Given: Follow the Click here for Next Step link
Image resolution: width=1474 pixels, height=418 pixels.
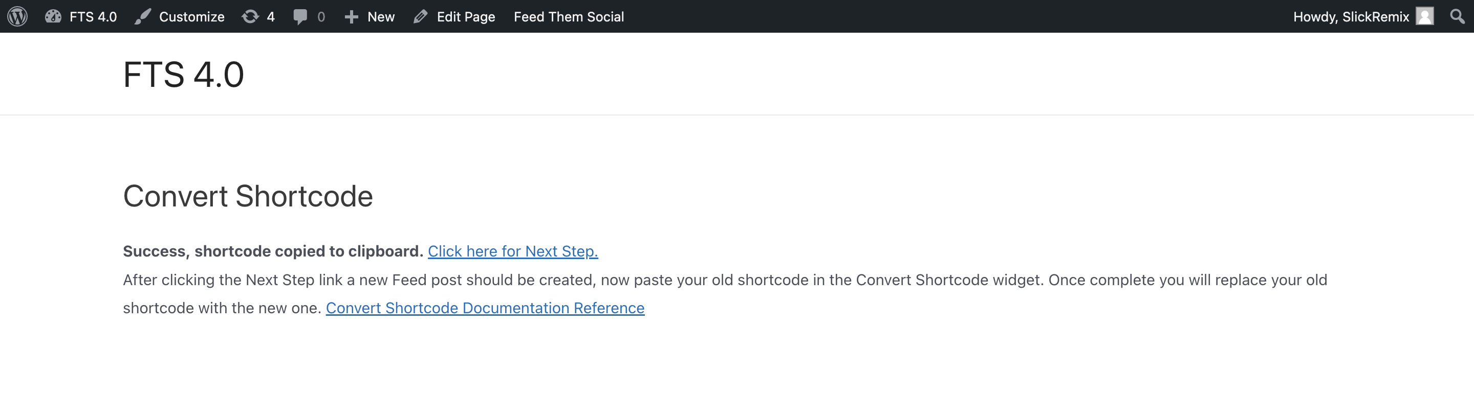Looking at the screenshot, I should (x=513, y=251).
